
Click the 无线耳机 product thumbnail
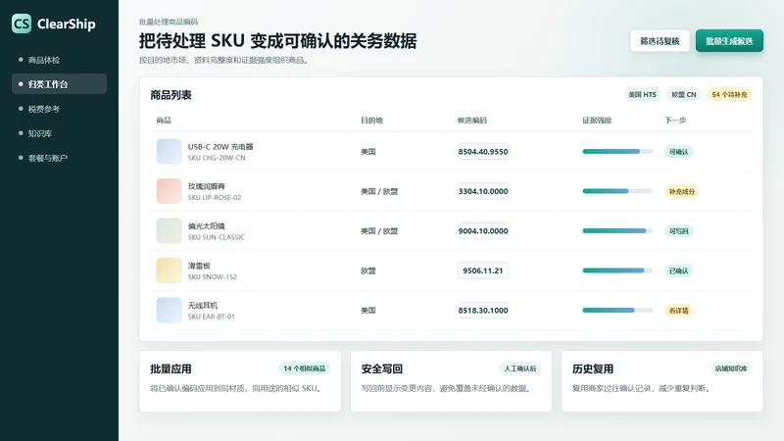coord(169,310)
